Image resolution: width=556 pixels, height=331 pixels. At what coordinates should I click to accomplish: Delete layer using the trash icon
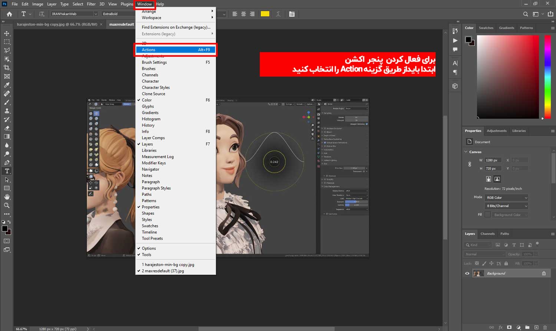coord(545,327)
